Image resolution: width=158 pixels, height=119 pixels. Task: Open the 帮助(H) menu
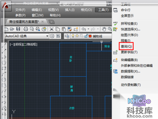click(55, 15)
